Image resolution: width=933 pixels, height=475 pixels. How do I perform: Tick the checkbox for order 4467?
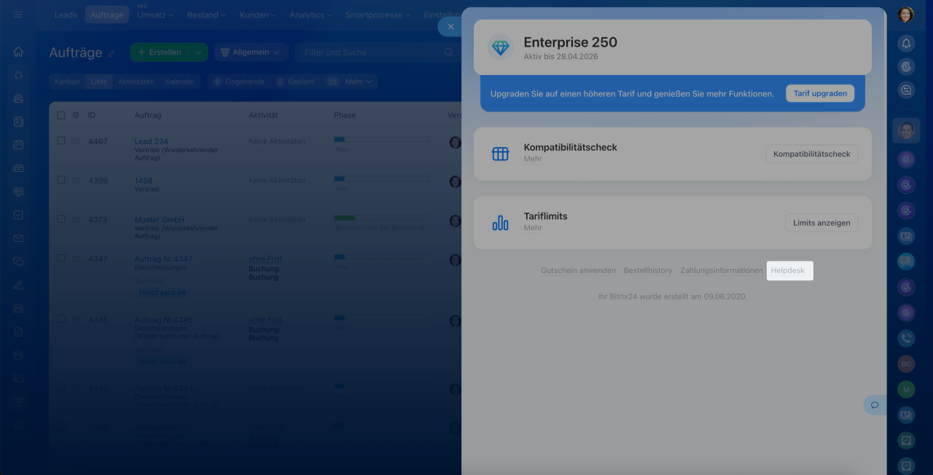61,141
